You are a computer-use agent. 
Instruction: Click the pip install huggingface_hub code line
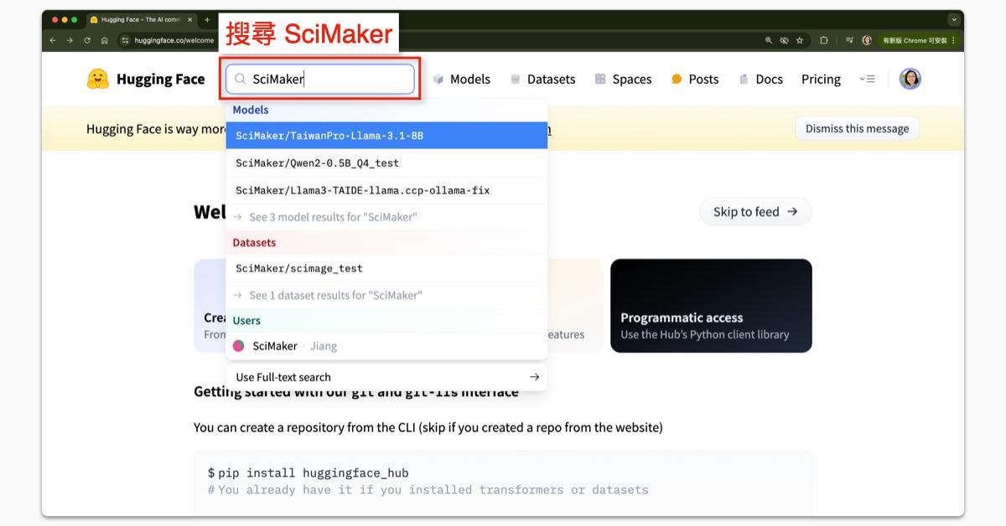click(x=309, y=473)
